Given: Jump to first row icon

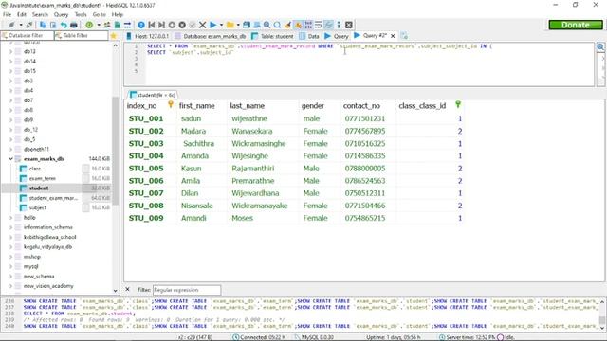Looking at the screenshot, I should [152, 25].
